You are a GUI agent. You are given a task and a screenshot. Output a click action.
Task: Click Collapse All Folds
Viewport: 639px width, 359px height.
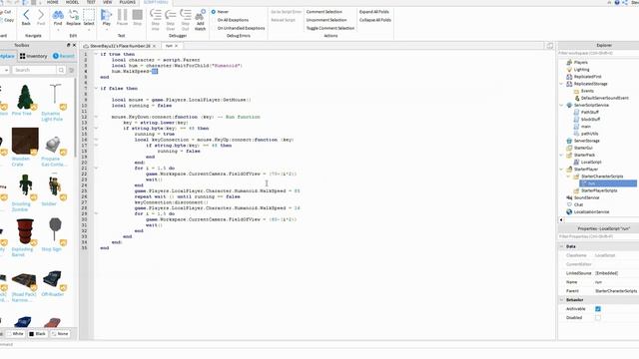375,20
